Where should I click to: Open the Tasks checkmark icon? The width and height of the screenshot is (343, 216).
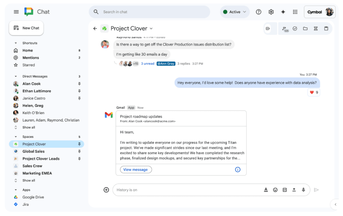(x=295, y=28)
